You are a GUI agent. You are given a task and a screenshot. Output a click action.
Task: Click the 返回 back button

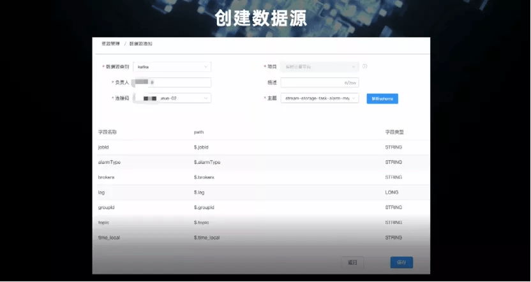[352, 262]
